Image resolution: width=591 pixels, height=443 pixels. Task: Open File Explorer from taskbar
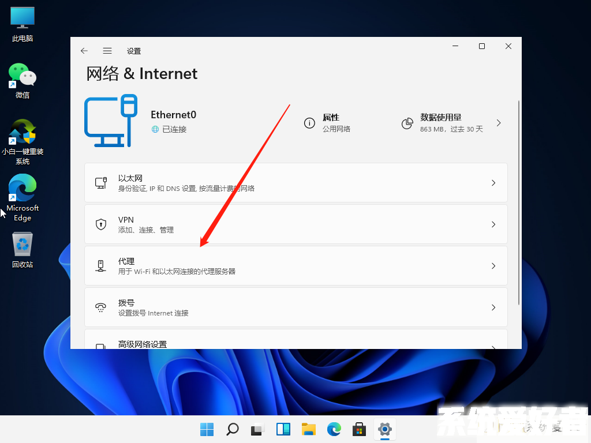(309, 429)
